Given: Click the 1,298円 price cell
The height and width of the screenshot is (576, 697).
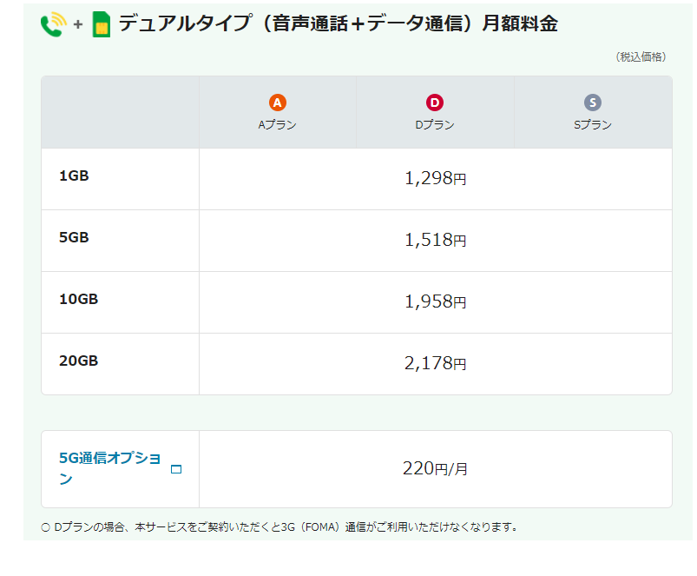Looking at the screenshot, I should pyautogui.click(x=435, y=179).
